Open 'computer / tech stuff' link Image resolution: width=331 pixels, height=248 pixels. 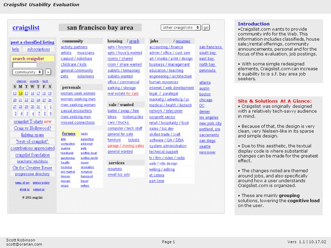click(125, 128)
